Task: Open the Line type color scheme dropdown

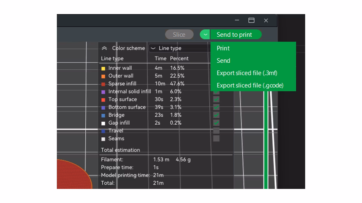Action: [x=180, y=48]
